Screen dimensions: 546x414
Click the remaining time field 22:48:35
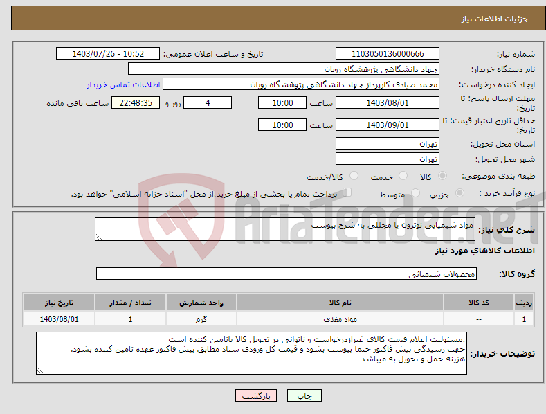coord(136,102)
